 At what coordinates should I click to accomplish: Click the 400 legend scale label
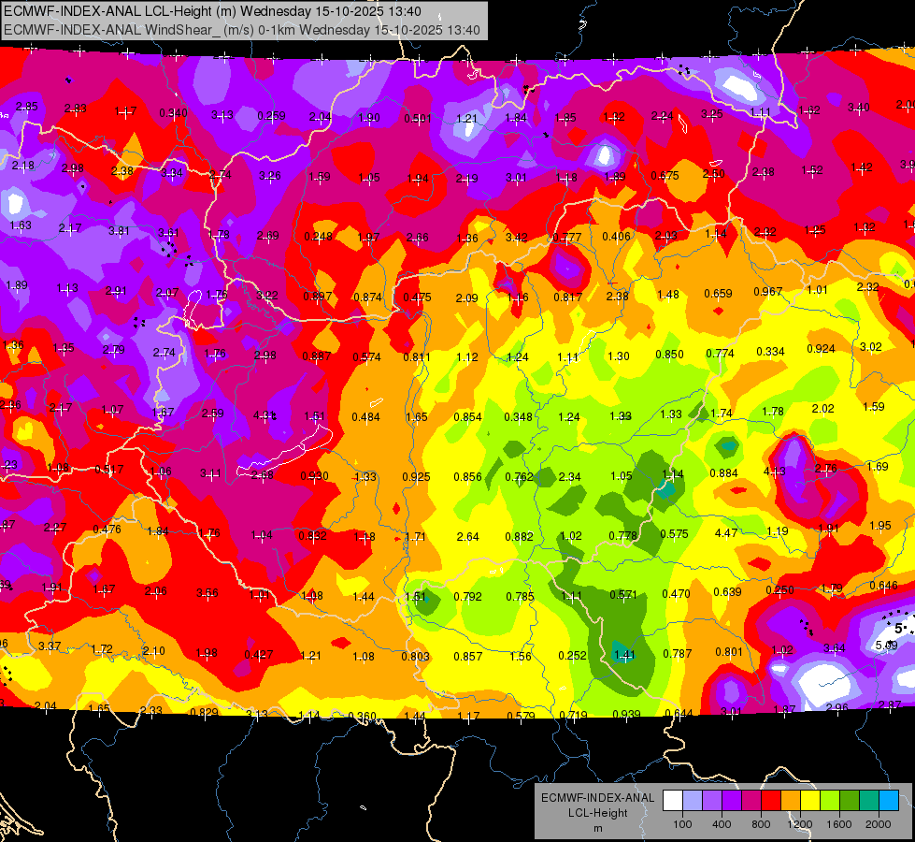coord(722,824)
